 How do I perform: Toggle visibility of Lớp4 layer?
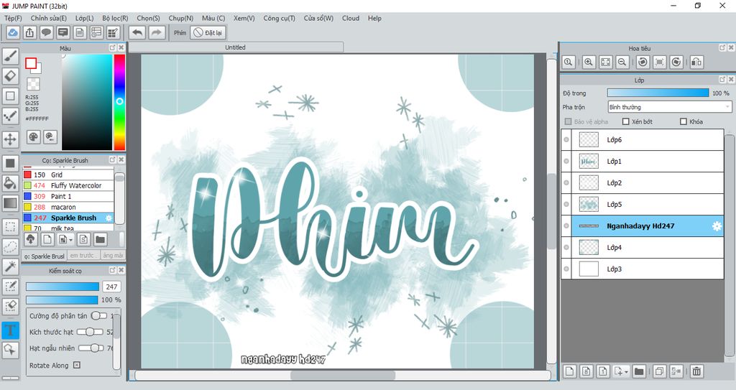point(566,247)
